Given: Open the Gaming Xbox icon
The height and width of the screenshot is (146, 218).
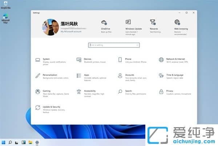Looking at the screenshot, I should coord(37,92).
